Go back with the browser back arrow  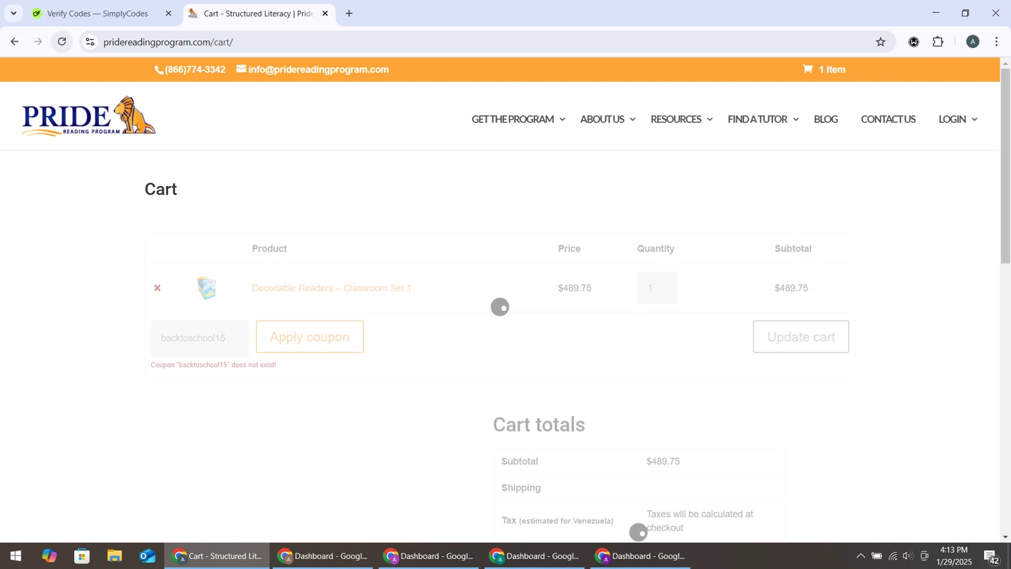14,42
